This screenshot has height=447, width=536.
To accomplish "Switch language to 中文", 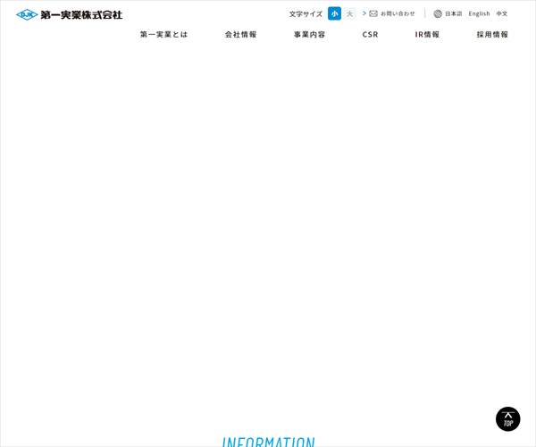I will [x=502, y=13].
